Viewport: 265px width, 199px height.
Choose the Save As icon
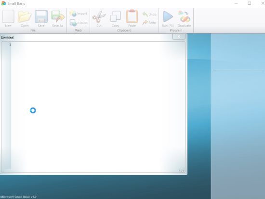point(58,19)
